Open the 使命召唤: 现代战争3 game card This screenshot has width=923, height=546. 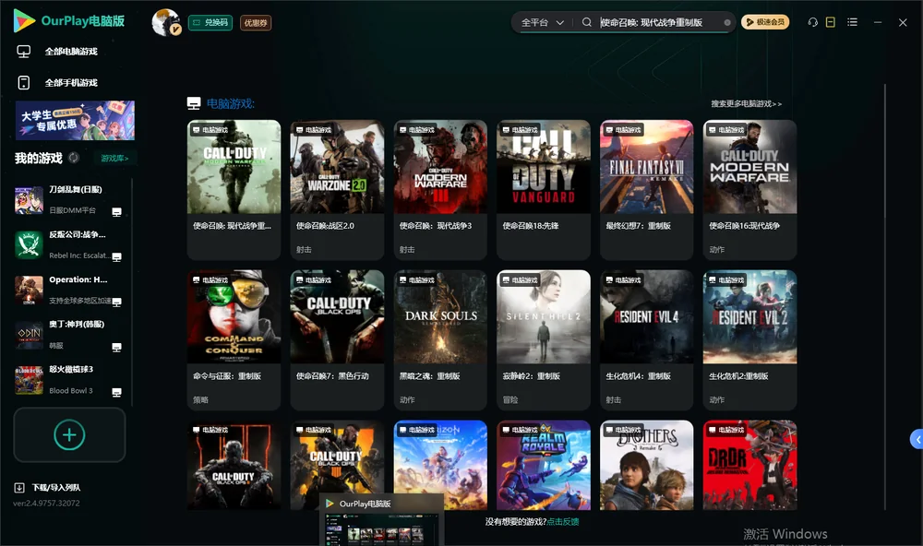pos(440,189)
